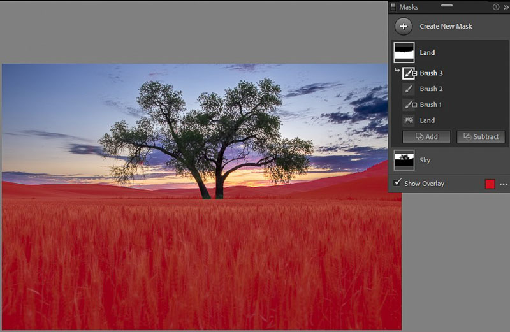The width and height of the screenshot is (510, 332).
Task: Select the Sky mask thumbnail
Action: [x=404, y=160]
